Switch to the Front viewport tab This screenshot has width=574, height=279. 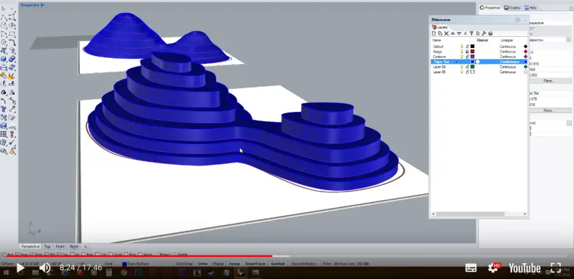coord(60,246)
